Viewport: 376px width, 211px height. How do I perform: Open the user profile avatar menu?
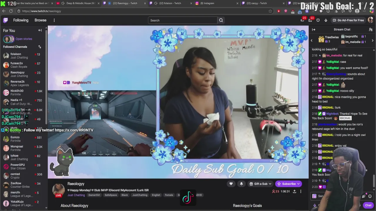370,20
